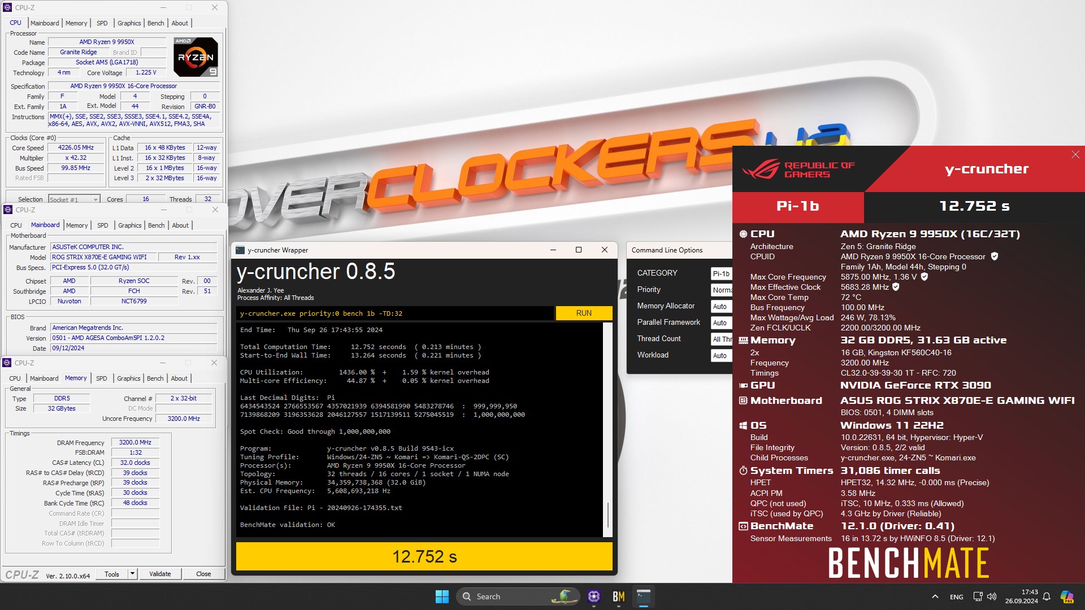Open BenchMate from the taskbar

pos(618,596)
